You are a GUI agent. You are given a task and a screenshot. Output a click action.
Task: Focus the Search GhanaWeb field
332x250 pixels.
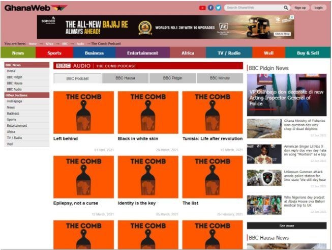tap(254, 8)
